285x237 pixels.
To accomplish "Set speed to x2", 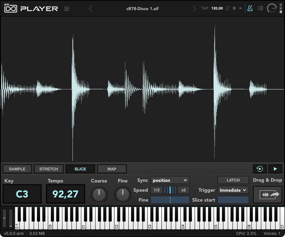I will (x=183, y=190).
